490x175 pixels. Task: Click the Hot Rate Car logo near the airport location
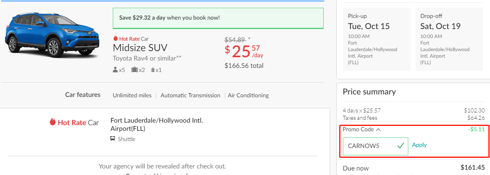(x=74, y=122)
